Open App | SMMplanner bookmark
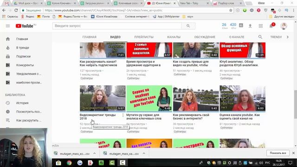 [166, 17]
